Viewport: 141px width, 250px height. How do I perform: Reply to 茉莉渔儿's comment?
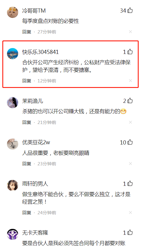click(27, 122)
